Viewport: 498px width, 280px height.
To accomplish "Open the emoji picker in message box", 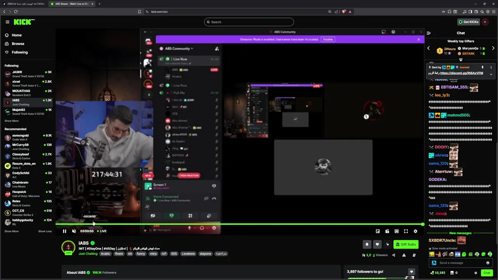I will point(487,263).
